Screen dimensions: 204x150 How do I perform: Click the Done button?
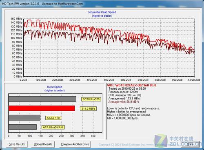click(x=190, y=144)
